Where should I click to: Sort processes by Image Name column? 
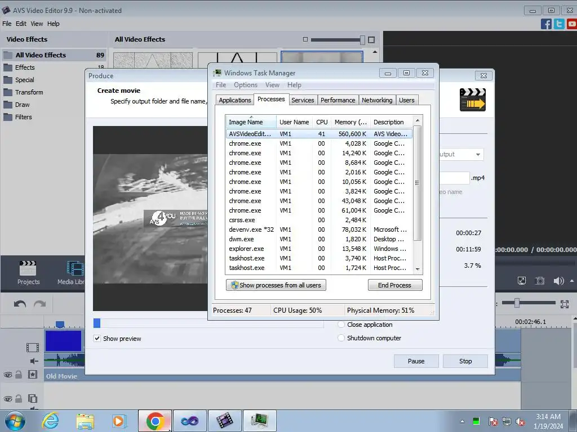point(251,122)
